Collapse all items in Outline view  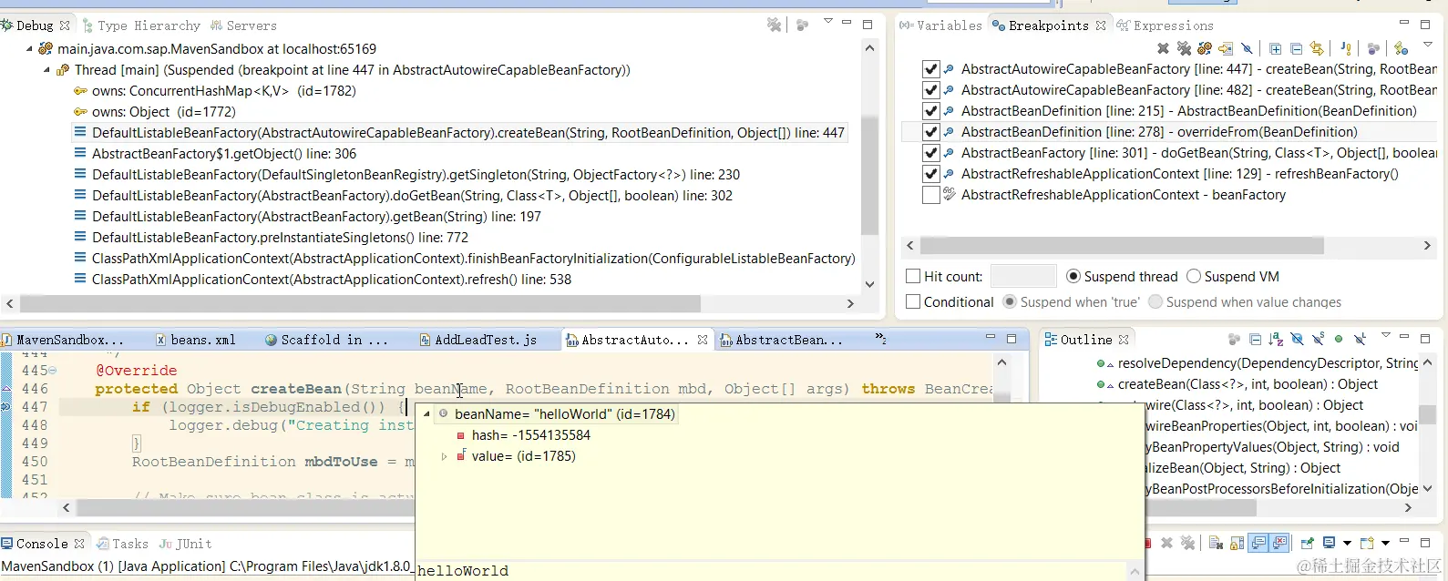1255,340
